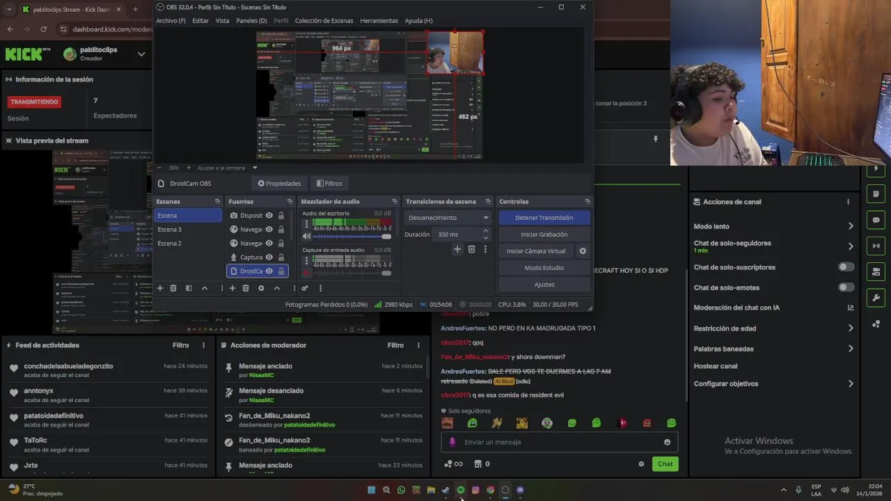
Task: Toggle visibility of the Captura source
Action: (x=269, y=257)
